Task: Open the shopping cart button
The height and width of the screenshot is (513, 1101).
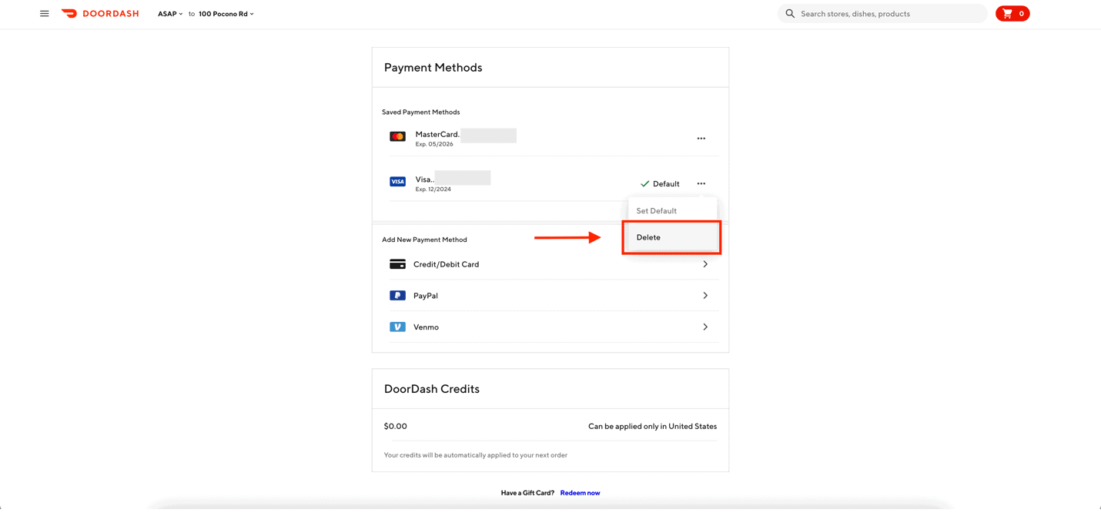Action: tap(1012, 14)
